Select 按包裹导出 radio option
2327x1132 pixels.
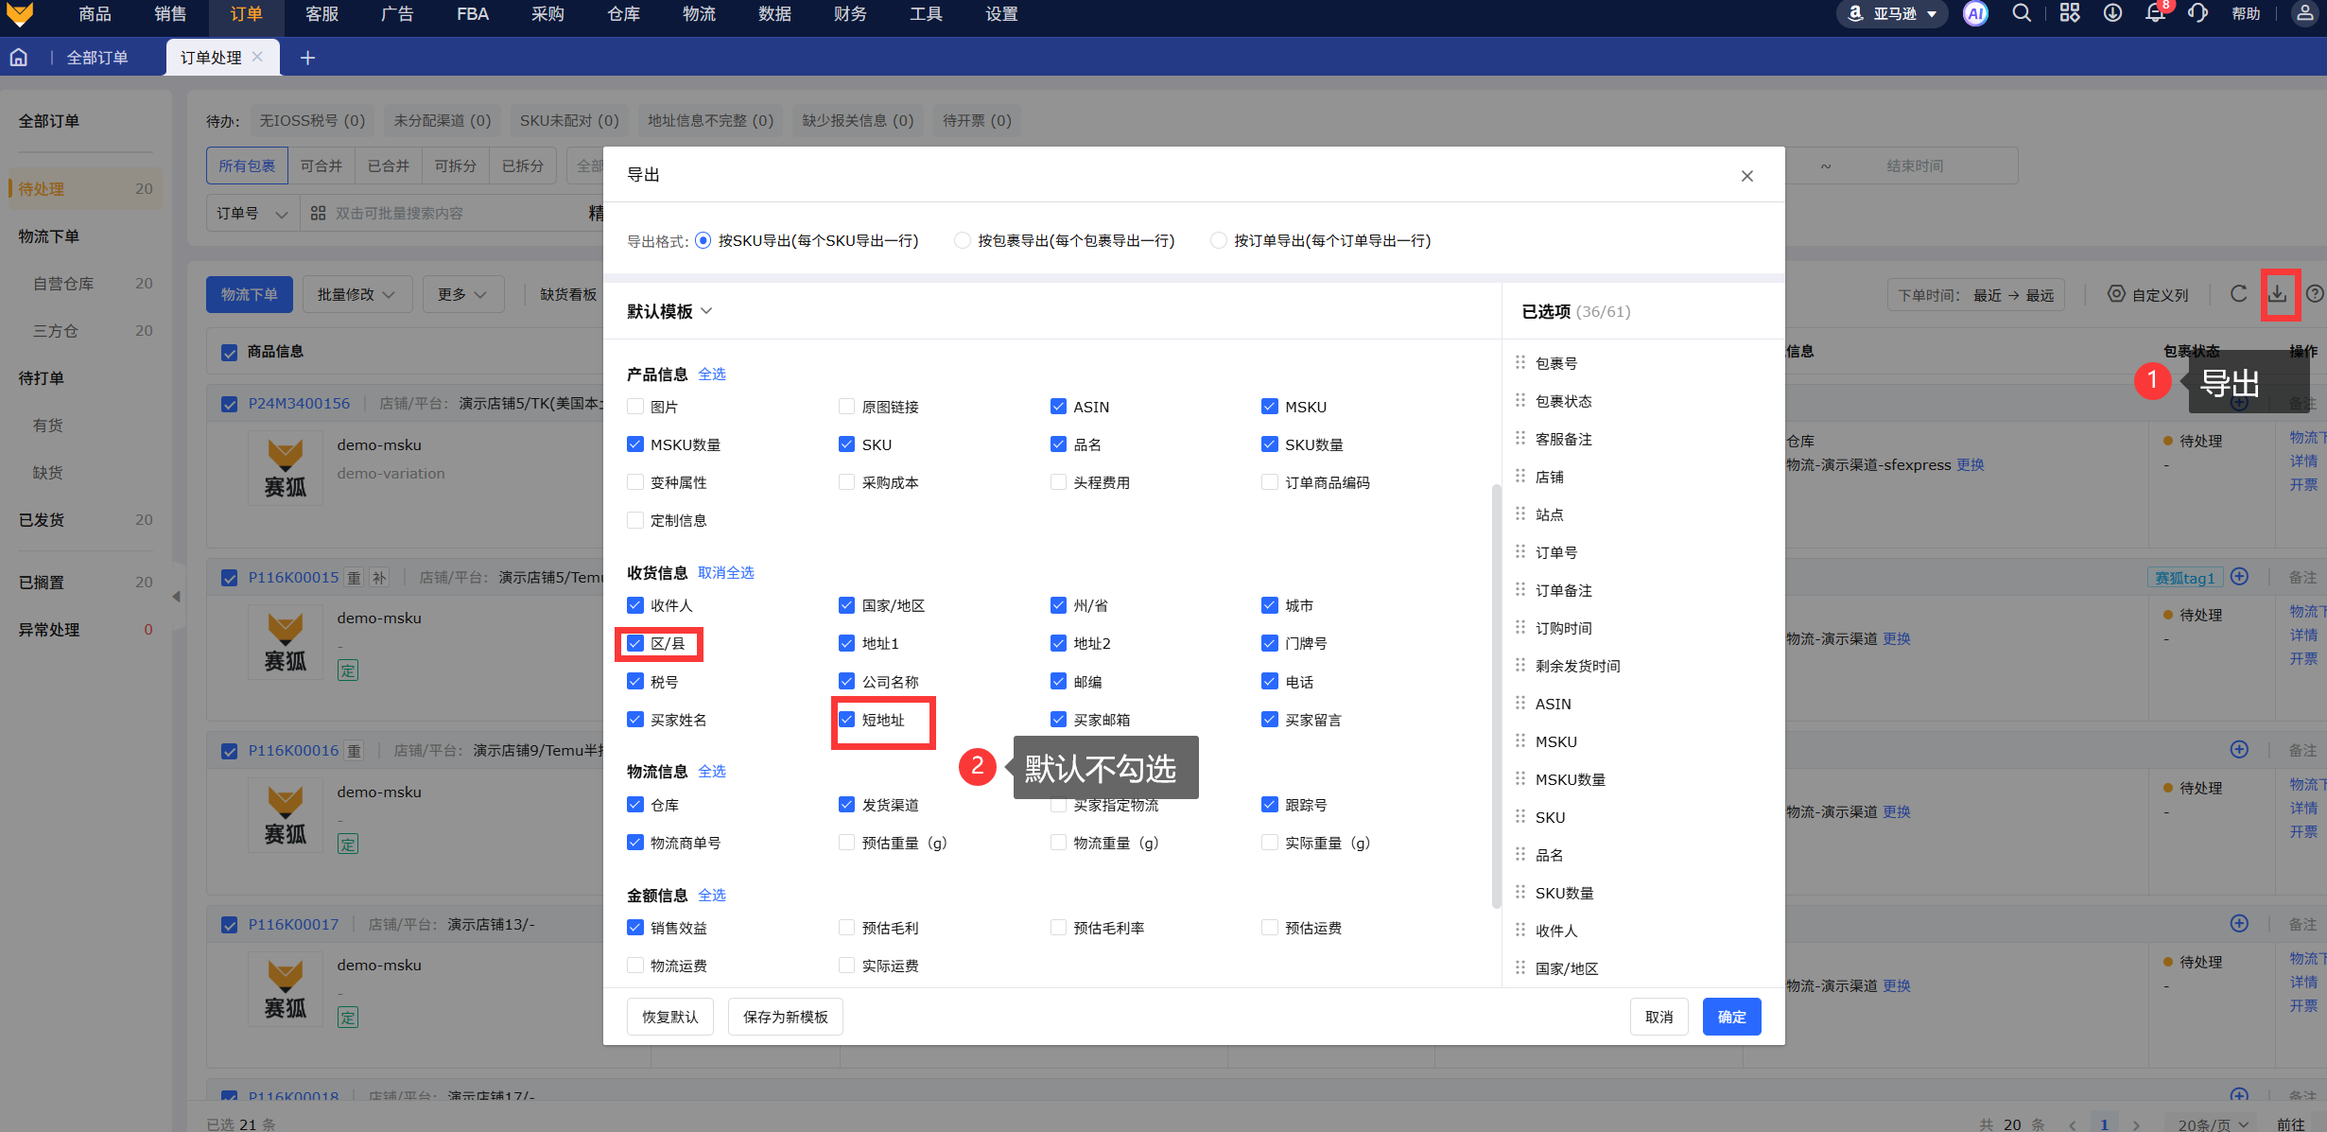tap(963, 240)
